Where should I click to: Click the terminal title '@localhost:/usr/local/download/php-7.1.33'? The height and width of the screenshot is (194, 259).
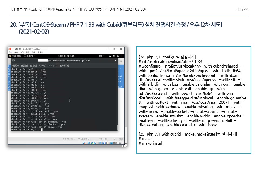point(69,61)
